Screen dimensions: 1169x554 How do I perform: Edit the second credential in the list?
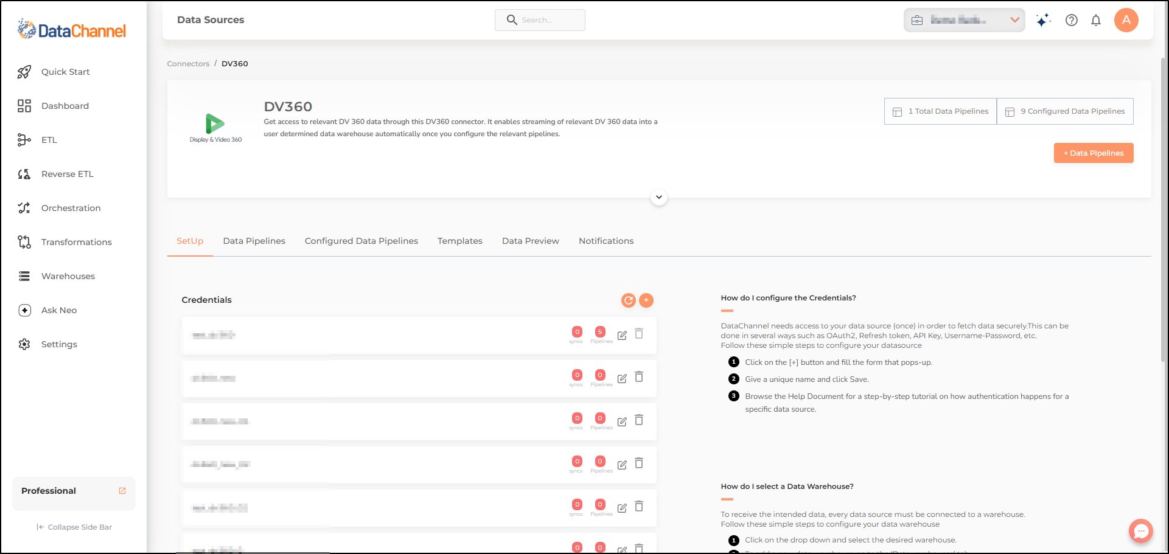pyautogui.click(x=622, y=378)
